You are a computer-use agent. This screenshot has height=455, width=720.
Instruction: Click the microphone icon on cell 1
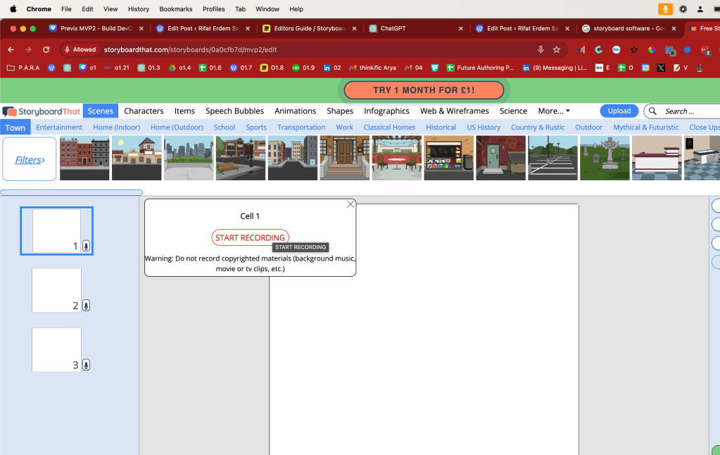[x=86, y=246]
